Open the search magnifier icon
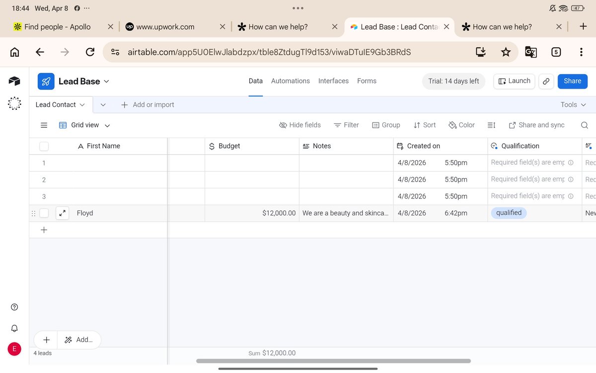 click(x=585, y=125)
